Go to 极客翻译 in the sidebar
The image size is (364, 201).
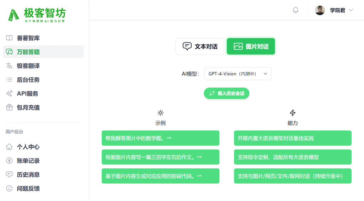coord(28,66)
